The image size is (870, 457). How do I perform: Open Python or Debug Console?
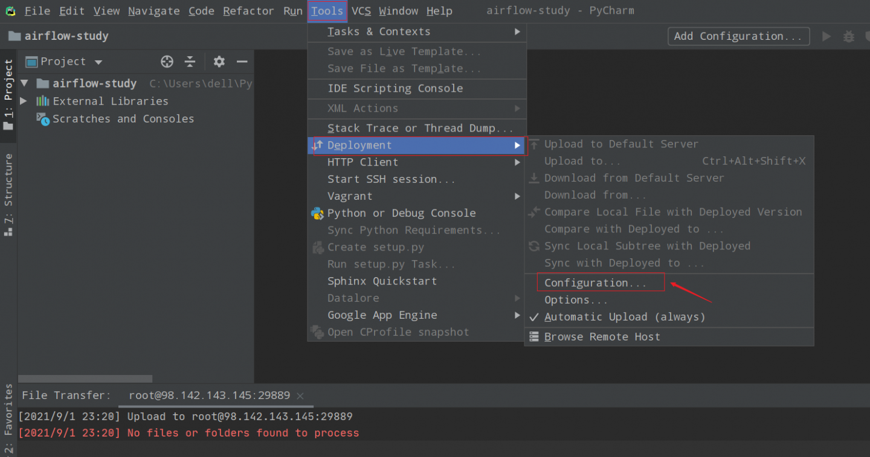(x=401, y=213)
